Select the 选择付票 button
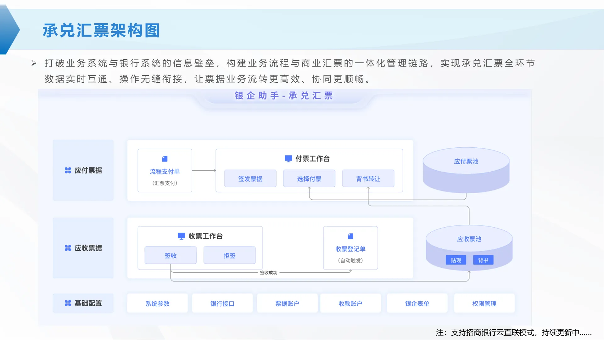This screenshot has height=340, width=604. (309, 178)
